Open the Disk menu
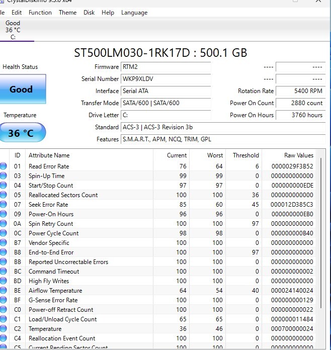The width and height of the screenshot is (331, 350). pos(89,13)
